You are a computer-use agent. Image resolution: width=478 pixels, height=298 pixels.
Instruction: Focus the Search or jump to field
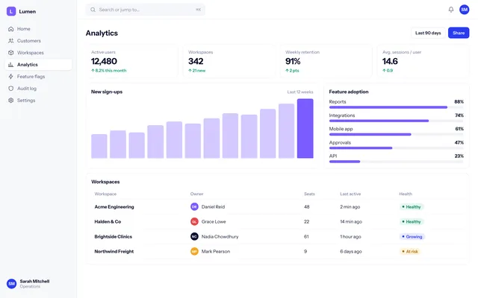[x=146, y=10]
